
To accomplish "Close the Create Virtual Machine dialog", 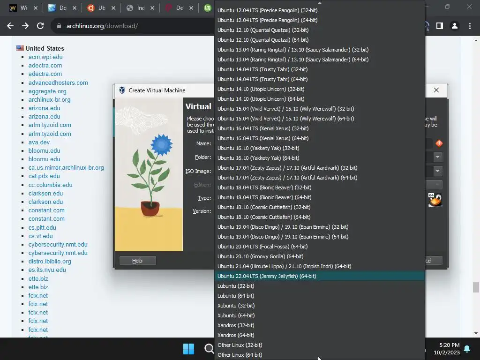I will click(436, 90).
